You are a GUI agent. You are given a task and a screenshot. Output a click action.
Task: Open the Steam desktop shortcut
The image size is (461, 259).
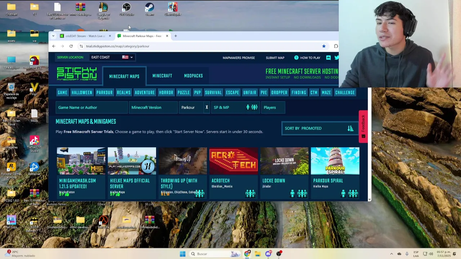(149, 9)
